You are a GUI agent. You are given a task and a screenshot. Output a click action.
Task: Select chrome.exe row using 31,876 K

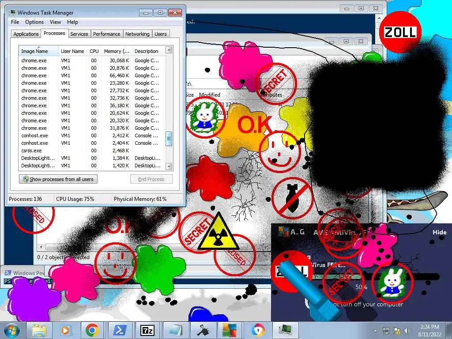point(92,128)
